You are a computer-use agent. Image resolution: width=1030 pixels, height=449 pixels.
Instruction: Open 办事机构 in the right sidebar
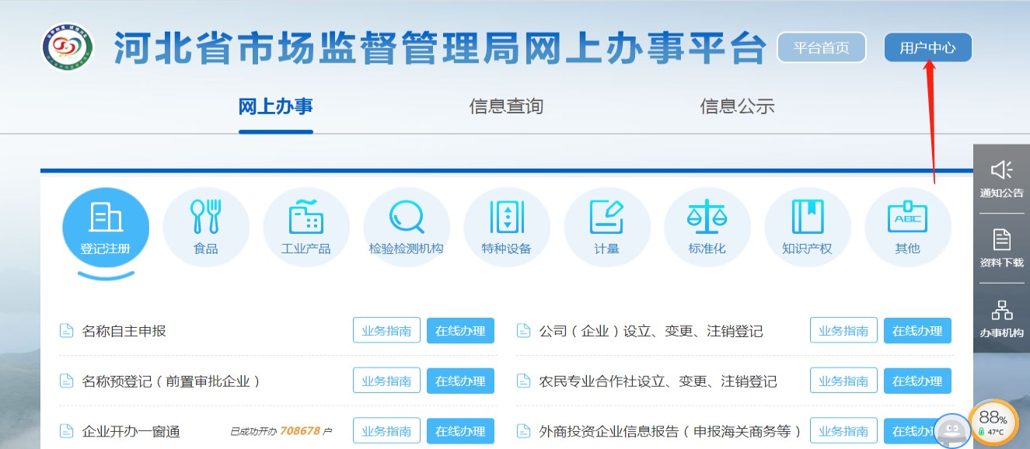pyautogui.click(x=1001, y=318)
